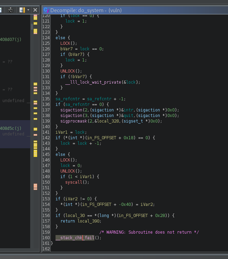Click the snapshot camera icon
This screenshot has width=228, height=259.
click(x=10, y=10)
